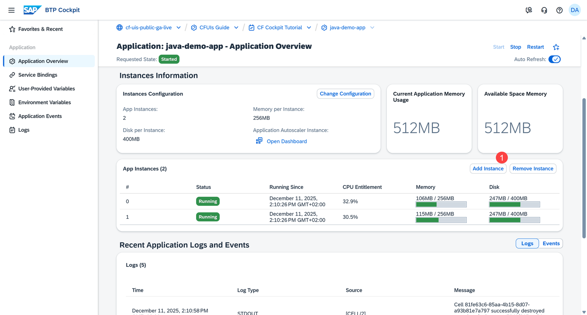Open Service Bindings page
Viewport: 587px width, 315px height.
(49, 75)
